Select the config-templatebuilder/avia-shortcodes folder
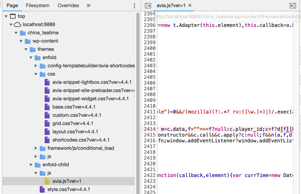 coord(91,66)
